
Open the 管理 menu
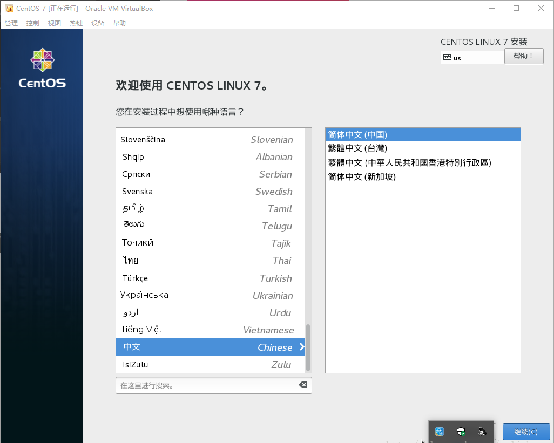(11, 23)
